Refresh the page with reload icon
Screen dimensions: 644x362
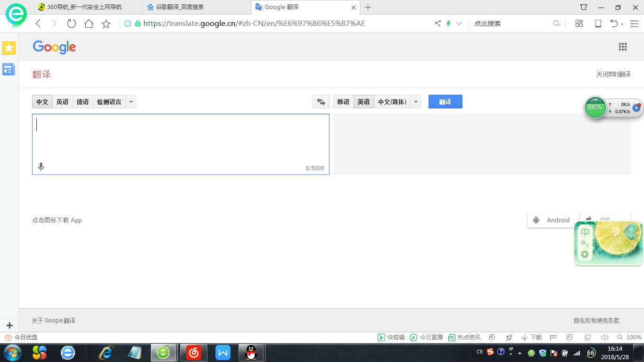(71, 24)
